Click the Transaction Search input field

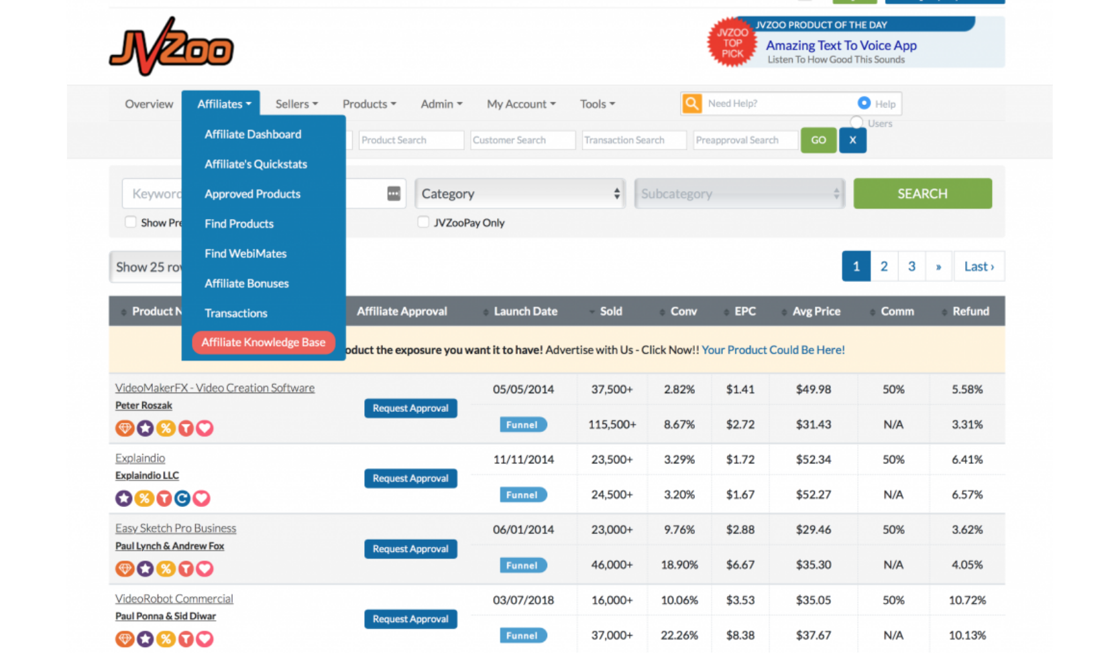634,140
